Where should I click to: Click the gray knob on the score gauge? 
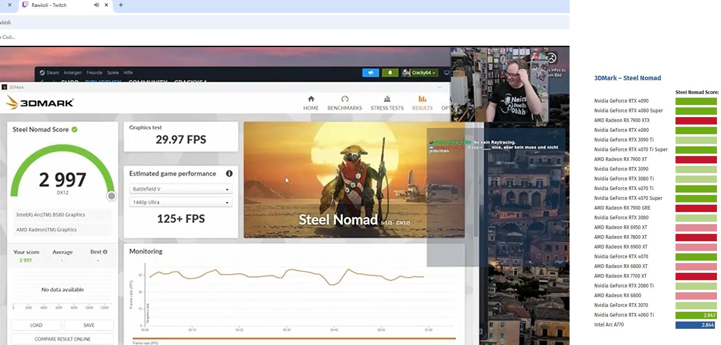(111, 196)
